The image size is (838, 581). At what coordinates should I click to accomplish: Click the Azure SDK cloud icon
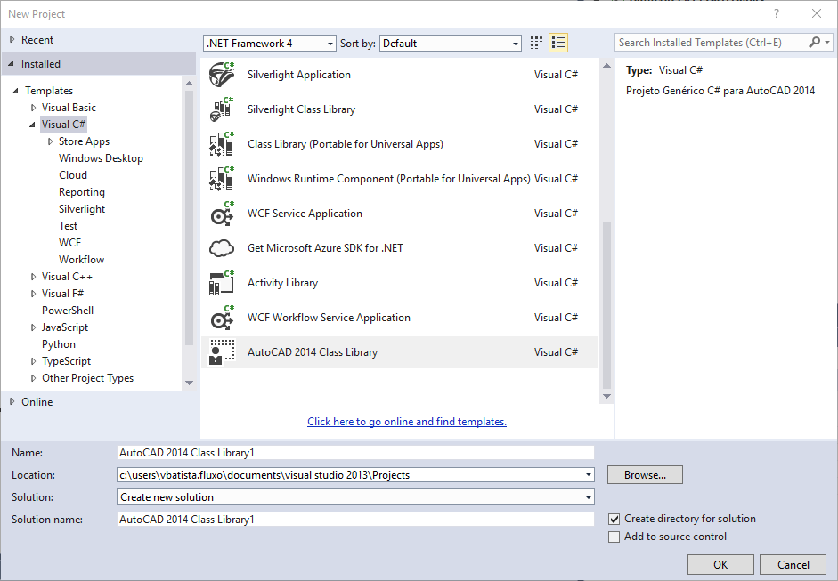(x=221, y=248)
